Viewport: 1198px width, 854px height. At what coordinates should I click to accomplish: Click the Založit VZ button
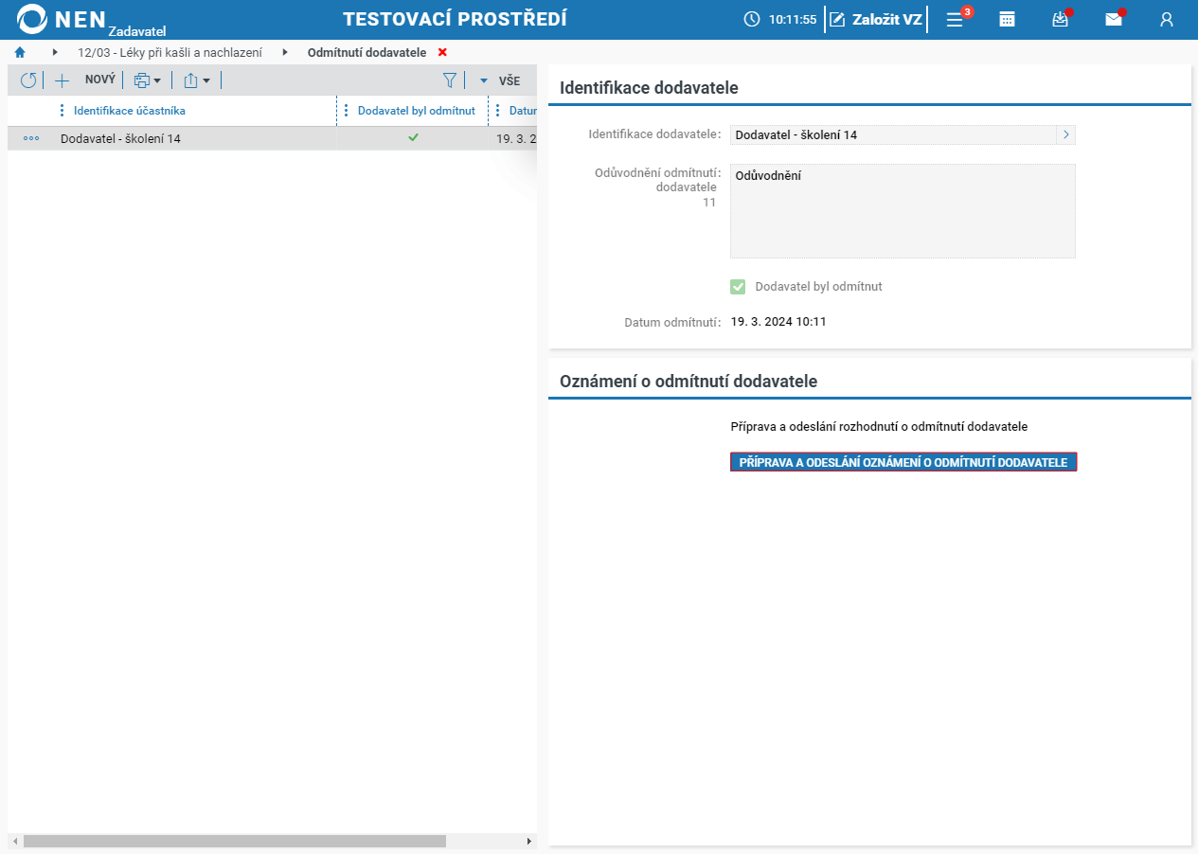(x=876, y=19)
